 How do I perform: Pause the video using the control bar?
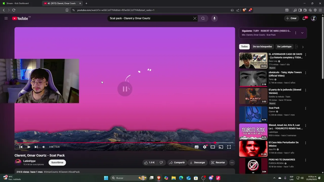click(x=29, y=147)
